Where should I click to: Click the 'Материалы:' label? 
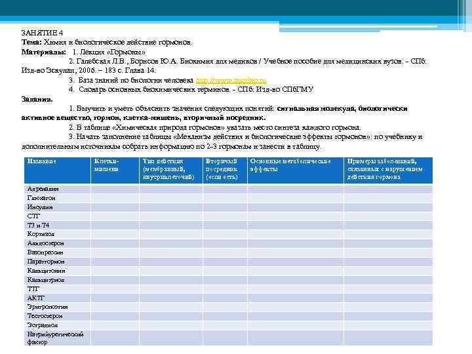44,52
